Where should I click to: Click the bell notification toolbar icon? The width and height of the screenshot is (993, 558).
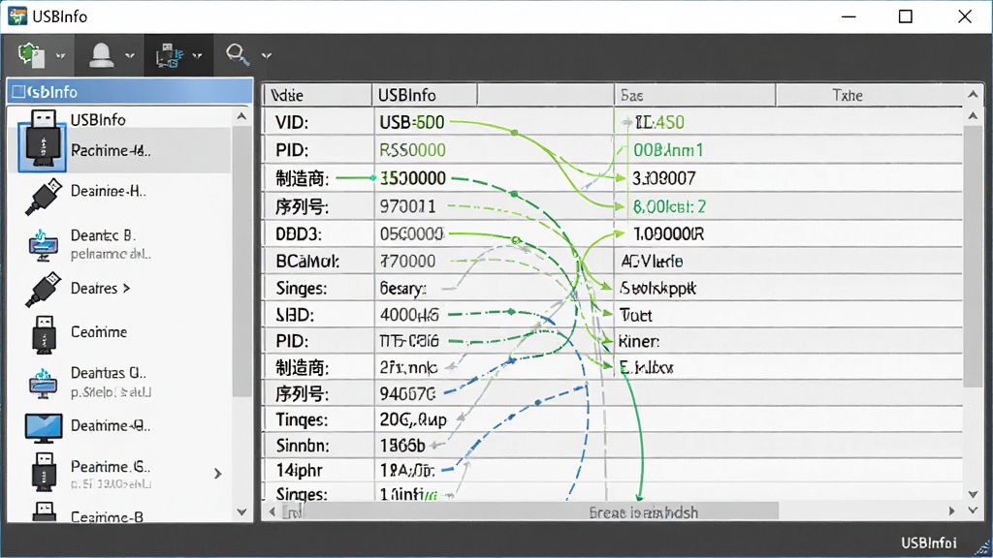(x=101, y=55)
